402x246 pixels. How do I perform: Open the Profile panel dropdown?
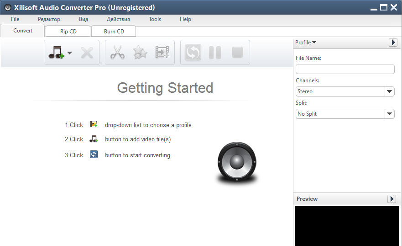(306, 43)
